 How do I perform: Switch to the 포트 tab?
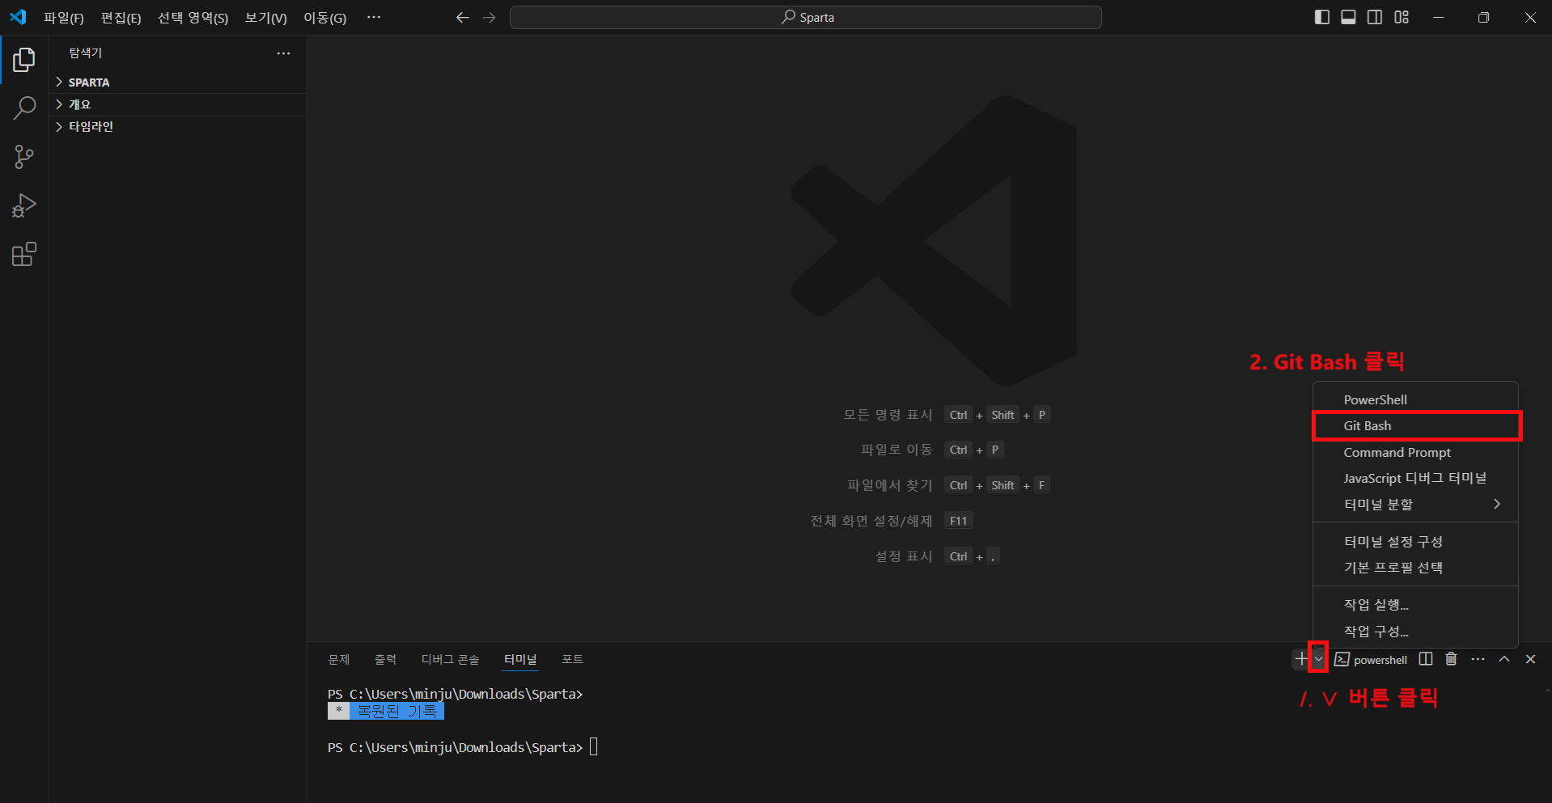pyautogui.click(x=573, y=660)
